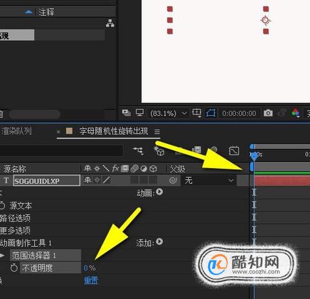Click the parent pick whip spiral

click(x=173, y=181)
